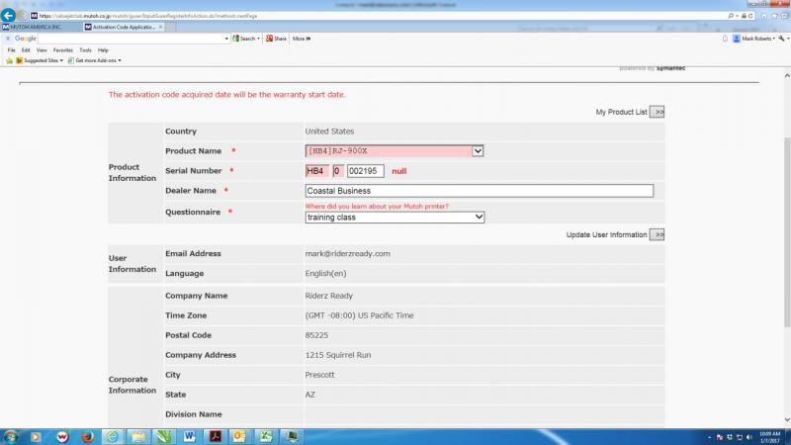Screen dimensions: 791x445
Task: Expand Get more Add-ons dropdown
Action: pos(120,60)
